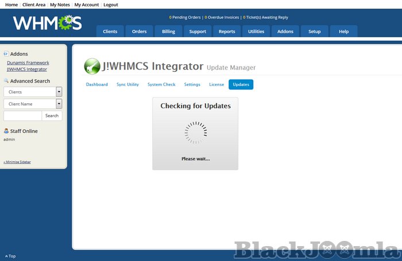Image resolution: width=402 pixels, height=261 pixels.
Task: Jump to Top of page link
Action: (10, 256)
